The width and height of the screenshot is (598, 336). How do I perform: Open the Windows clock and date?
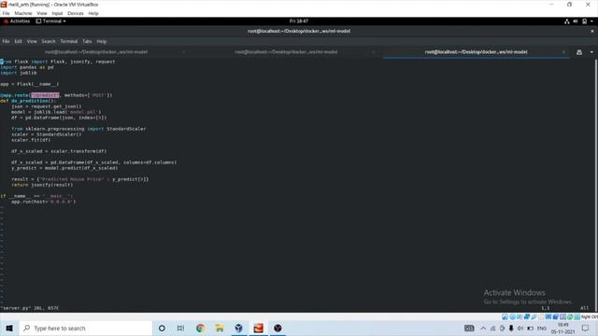[562, 328]
